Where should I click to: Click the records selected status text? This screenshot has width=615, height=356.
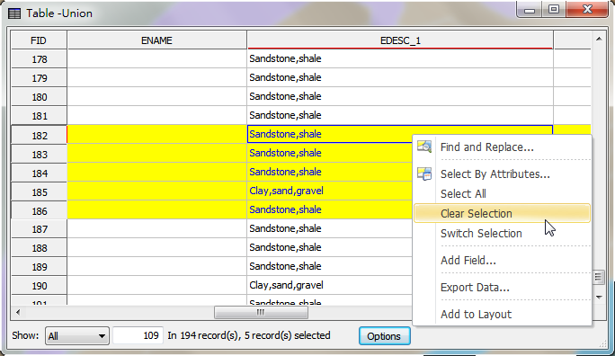pyautogui.click(x=249, y=335)
